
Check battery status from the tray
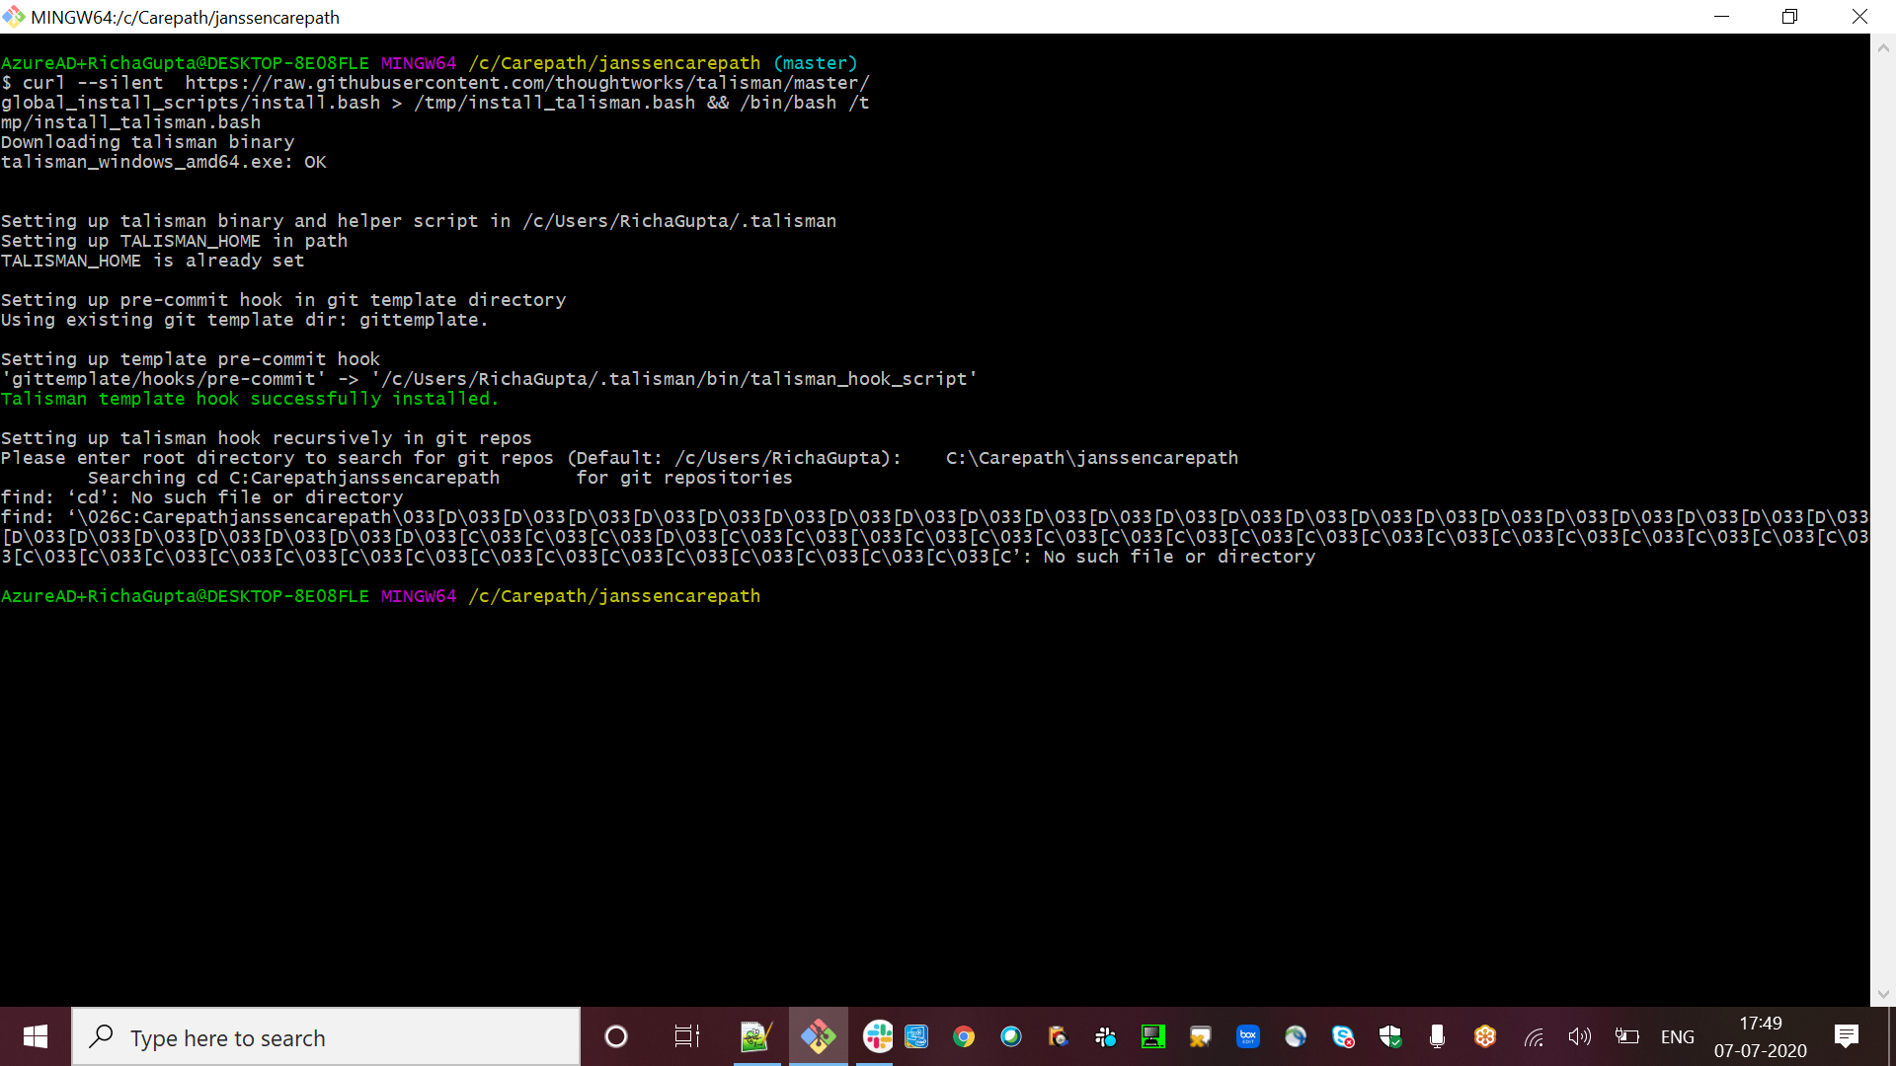pyautogui.click(x=1628, y=1036)
